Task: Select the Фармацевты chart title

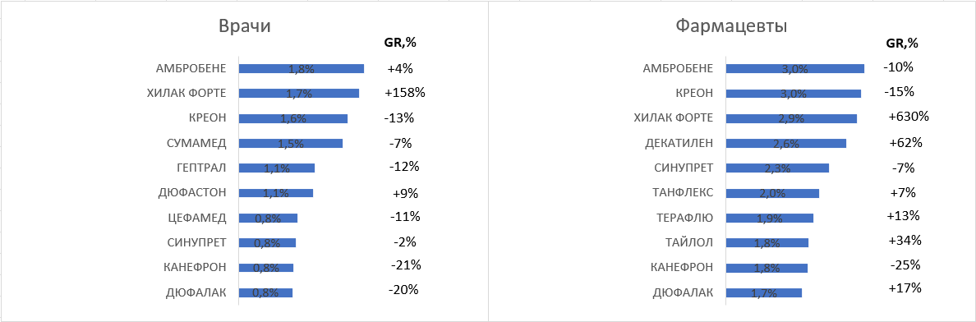Action: (730, 27)
